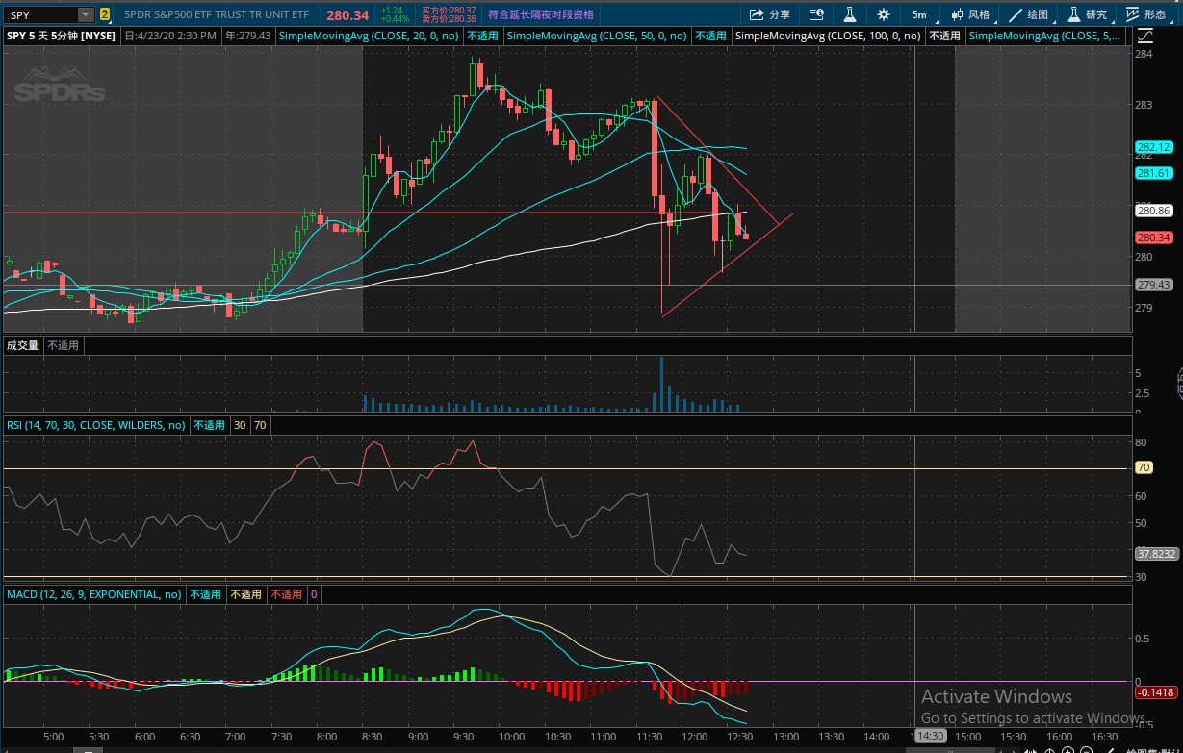The image size is (1183, 753).
Task: Click the SimpleMovingAvg (CLOSE, 20, 0, no) label
Action: [x=370, y=36]
